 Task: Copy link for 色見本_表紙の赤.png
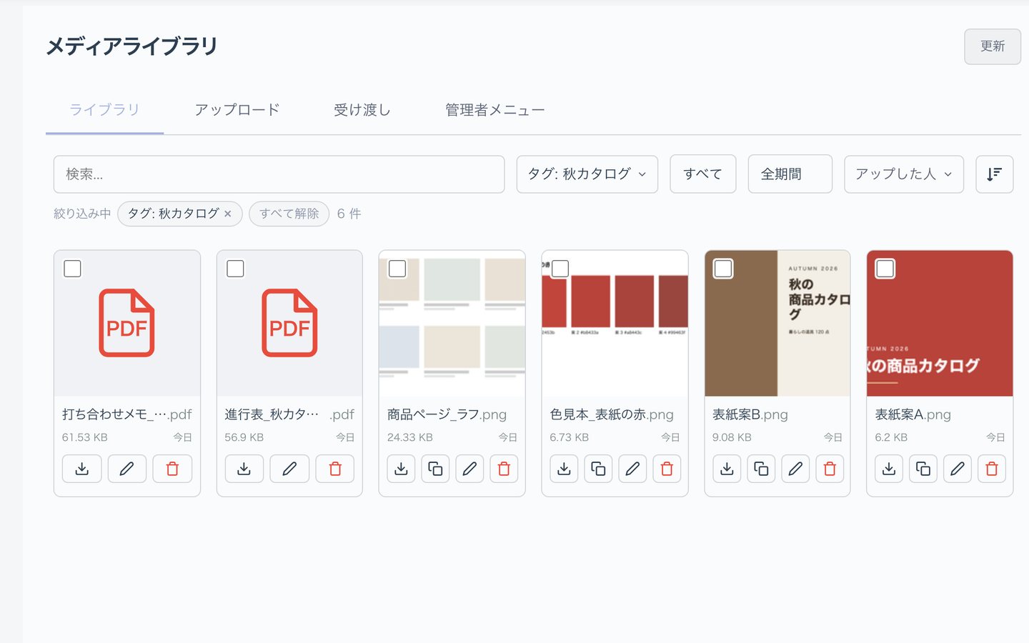pos(598,469)
